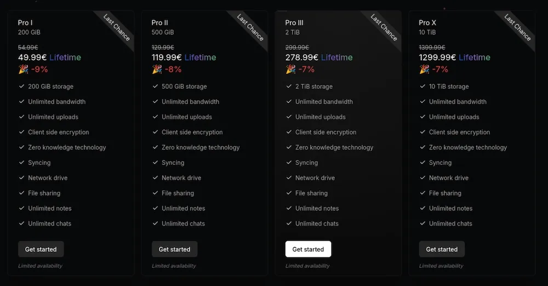Click the Pro III plan title

[294, 23]
